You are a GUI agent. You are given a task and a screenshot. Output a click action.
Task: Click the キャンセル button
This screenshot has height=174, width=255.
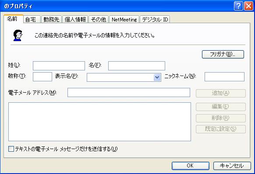(232, 166)
